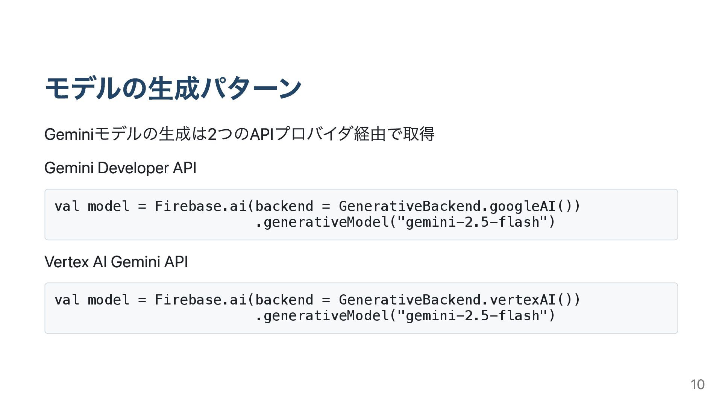Click the slide page number 10
The image size is (722, 406).
[x=697, y=385]
